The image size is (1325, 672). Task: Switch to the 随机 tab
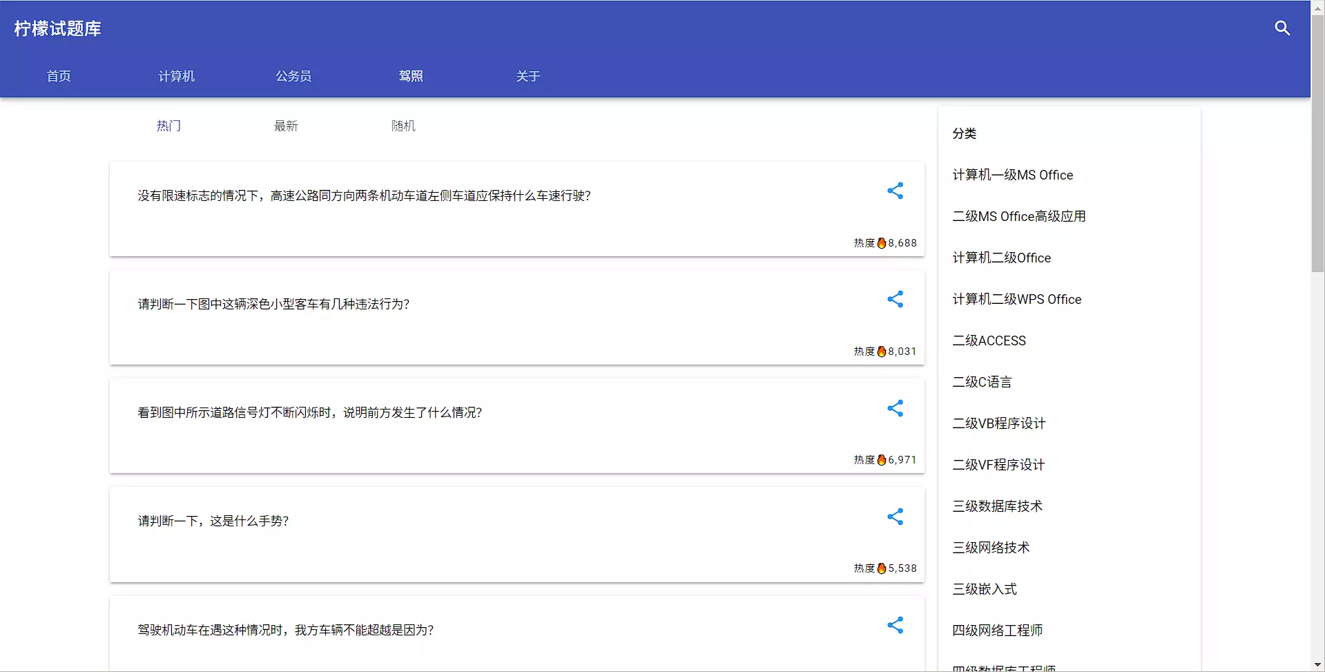pyautogui.click(x=403, y=126)
